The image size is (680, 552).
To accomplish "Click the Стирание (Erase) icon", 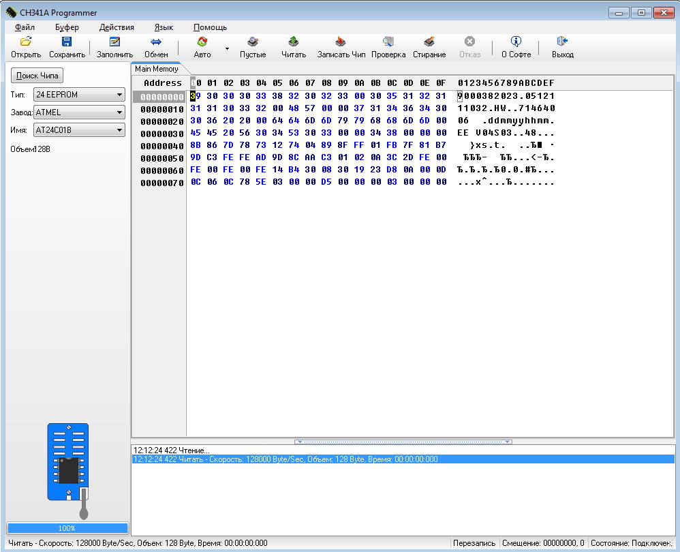I will [429, 42].
